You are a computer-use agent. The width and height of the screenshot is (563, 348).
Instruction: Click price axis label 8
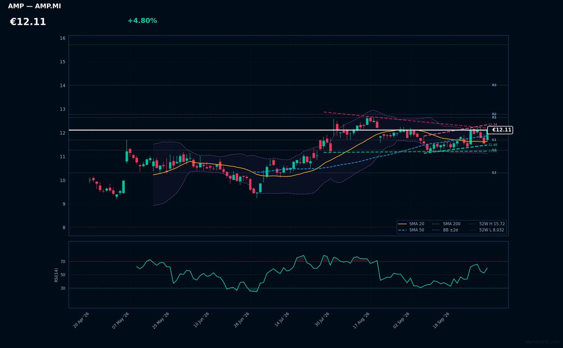(x=64, y=228)
